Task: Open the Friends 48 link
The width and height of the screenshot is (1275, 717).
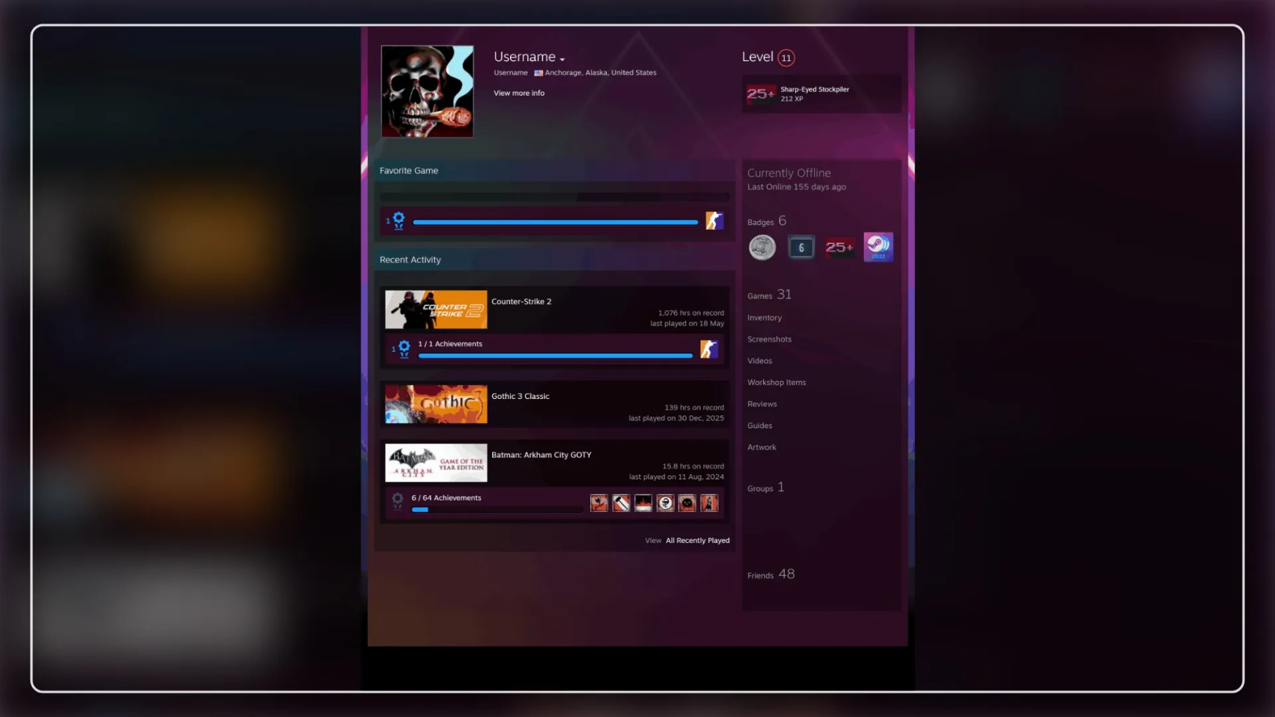Action: coord(771,574)
